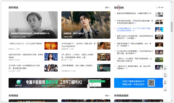This screenshot has height=103, width=174.
Task: Click the 电脑手机都用腾讯元宝 banner ad
Action: click(60, 83)
